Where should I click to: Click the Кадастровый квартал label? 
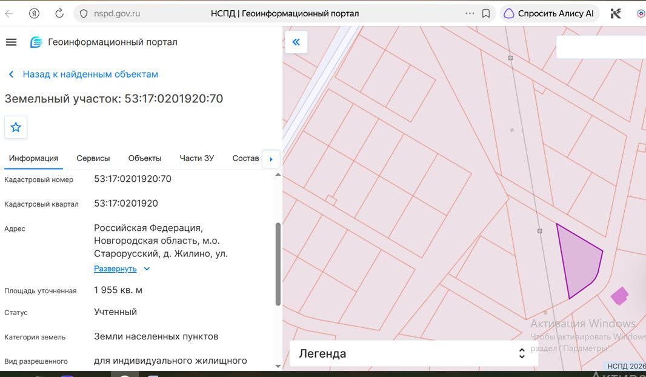41,204
